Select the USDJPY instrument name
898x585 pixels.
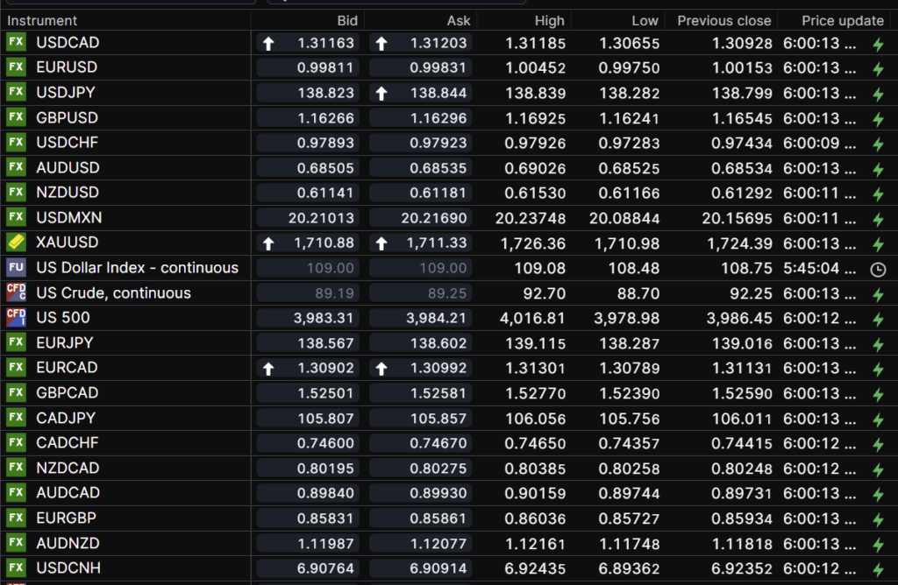pyautogui.click(x=66, y=92)
